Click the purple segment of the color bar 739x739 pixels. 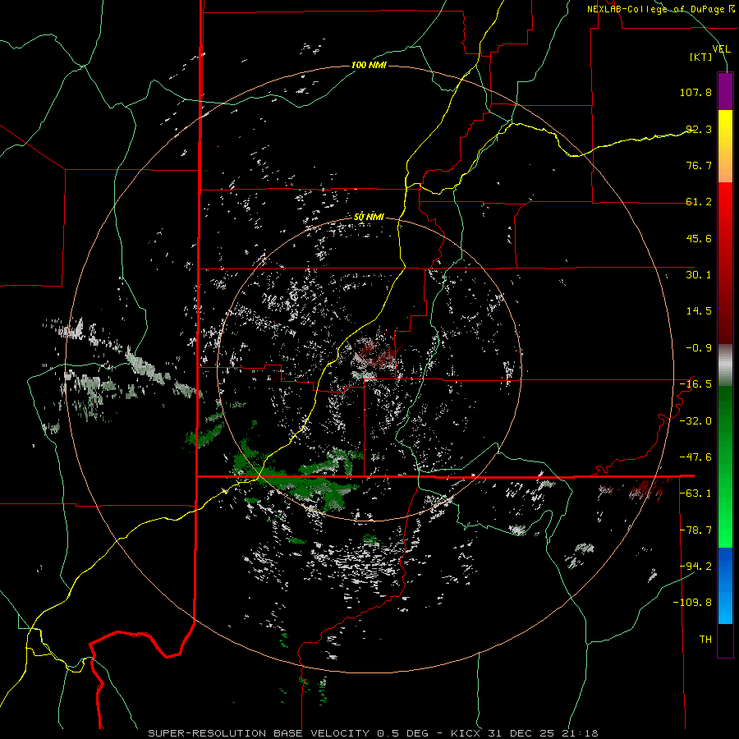[725, 91]
